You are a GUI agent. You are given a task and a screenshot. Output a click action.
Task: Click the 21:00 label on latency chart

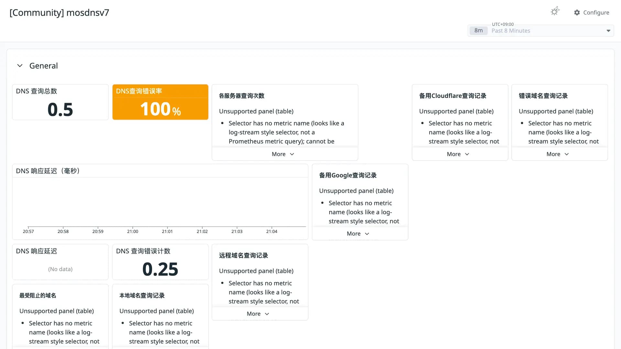pos(133,231)
